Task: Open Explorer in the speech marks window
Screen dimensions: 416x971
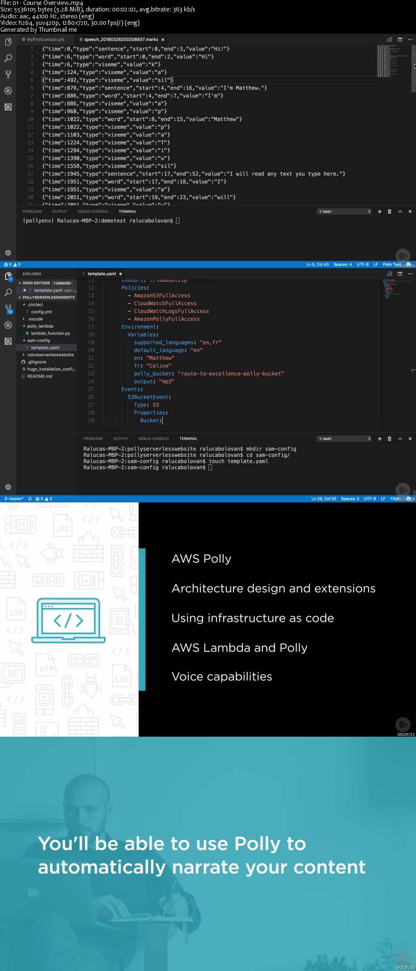Action: coord(8,42)
